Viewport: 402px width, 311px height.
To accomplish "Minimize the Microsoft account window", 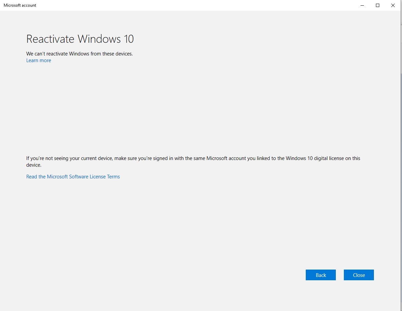I will pyautogui.click(x=362, y=5).
